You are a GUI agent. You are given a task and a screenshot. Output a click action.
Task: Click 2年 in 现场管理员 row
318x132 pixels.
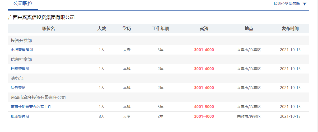click(160, 116)
